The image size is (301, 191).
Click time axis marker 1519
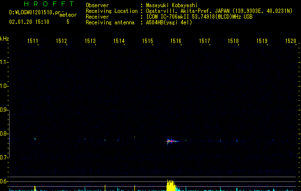click(262, 41)
